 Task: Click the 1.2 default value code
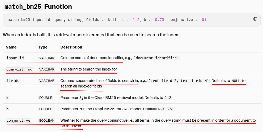pyautogui.click(x=168, y=98)
